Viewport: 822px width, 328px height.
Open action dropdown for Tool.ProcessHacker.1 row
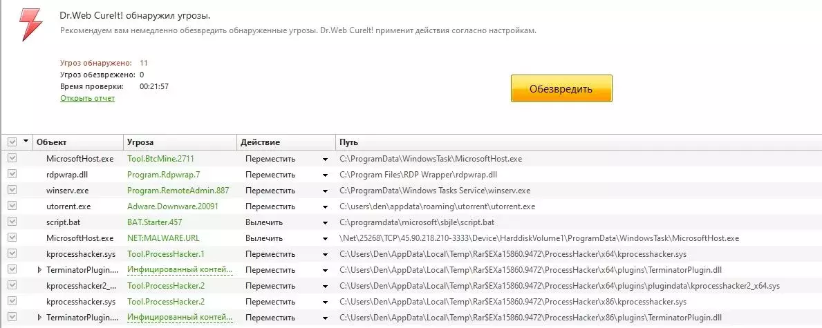tap(326, 254)
